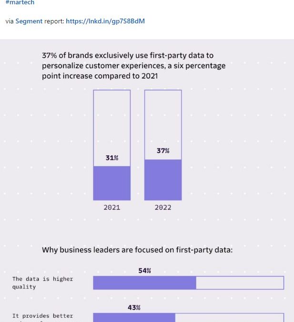Click the 'It provides better' label
This screenshot has height=322, width=294.
point(43,316)
